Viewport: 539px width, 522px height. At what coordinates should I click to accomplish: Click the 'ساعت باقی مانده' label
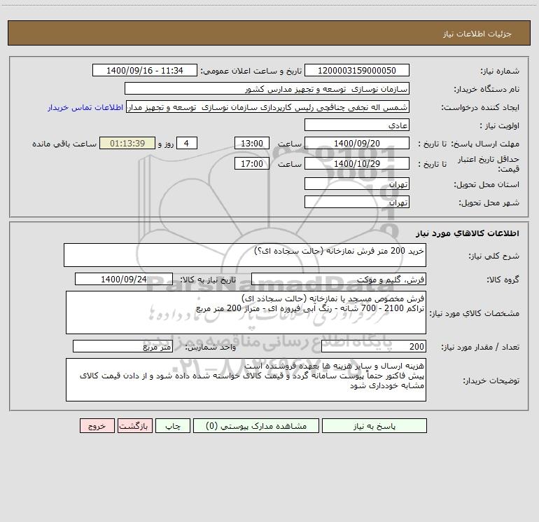pyautogui.click(x=64, y=144)
